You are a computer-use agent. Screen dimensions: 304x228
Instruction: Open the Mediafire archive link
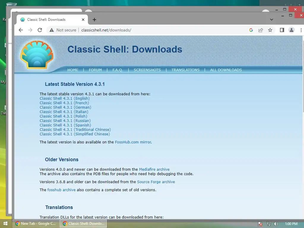[154, 170]
